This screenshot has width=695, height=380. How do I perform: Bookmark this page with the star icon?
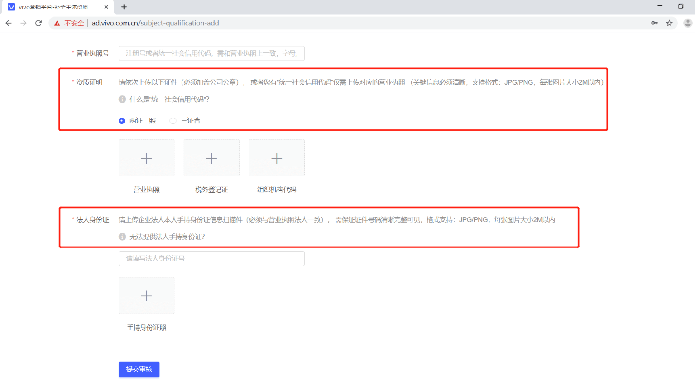(670, 23)
